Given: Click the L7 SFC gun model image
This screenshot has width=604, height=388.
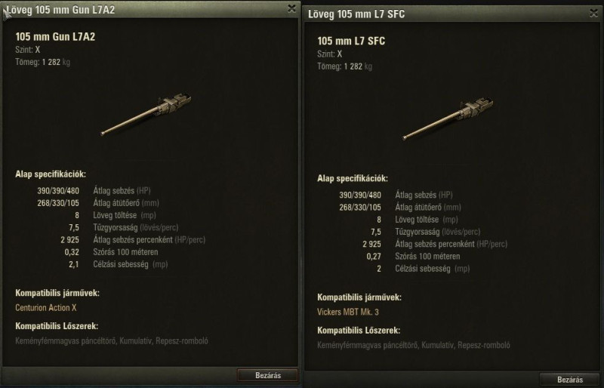Looking at the screenshot, I should pos(448,119).
